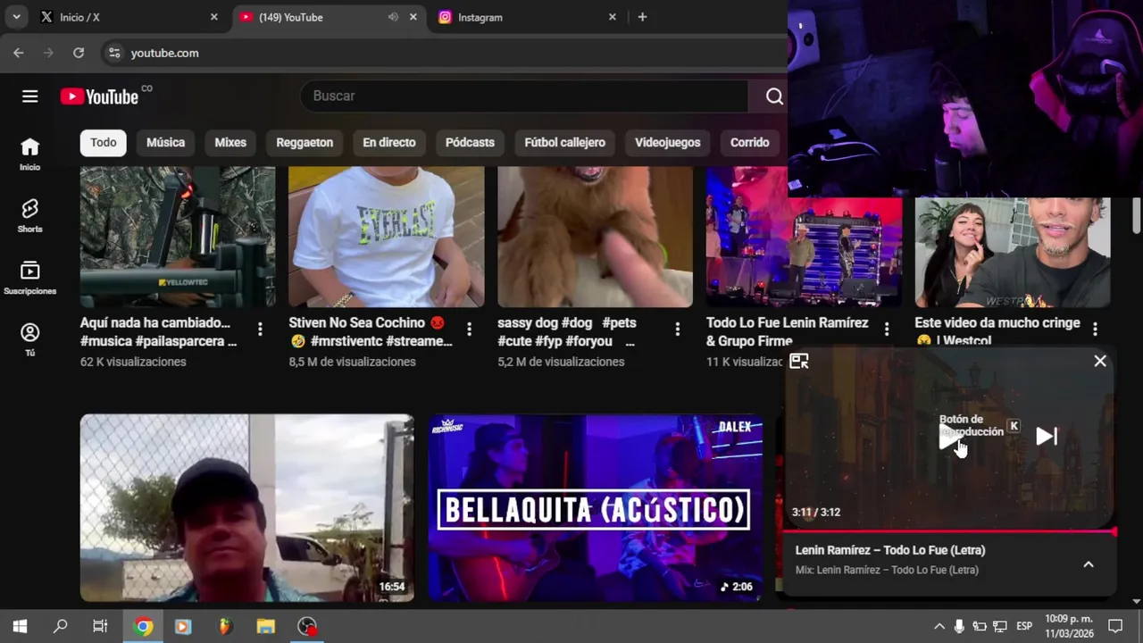Go to Inicio in sidebar

point(30,154)
